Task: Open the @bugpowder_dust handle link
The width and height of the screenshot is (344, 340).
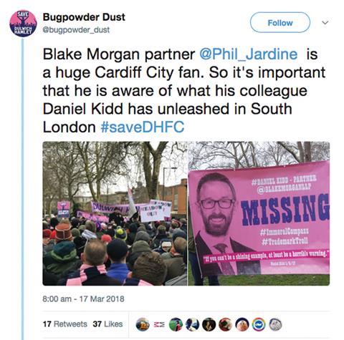Action: click(x=76, y=30)
